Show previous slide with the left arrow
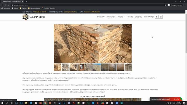187x105 pixels. tap(56, 44)
